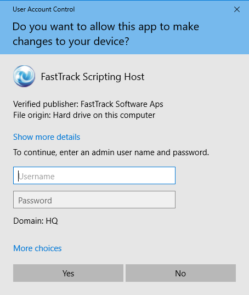Click into the Password field

pos(94,200)
